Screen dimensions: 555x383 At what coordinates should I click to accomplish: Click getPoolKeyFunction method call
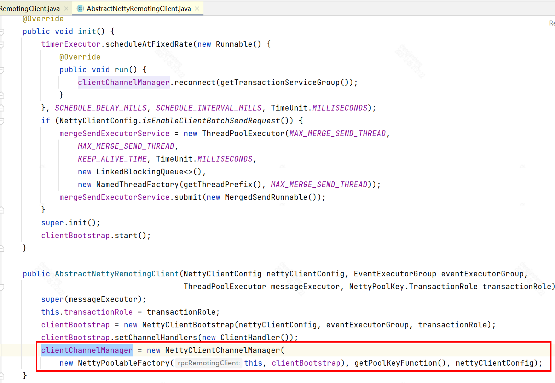tap(396, 363)
